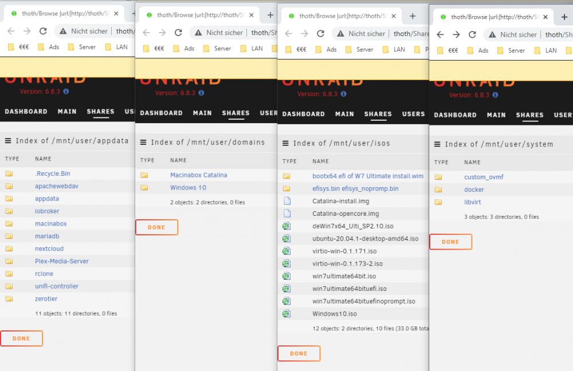
Task: Open the .Recycle.Bin folder link
Action: 53,174
